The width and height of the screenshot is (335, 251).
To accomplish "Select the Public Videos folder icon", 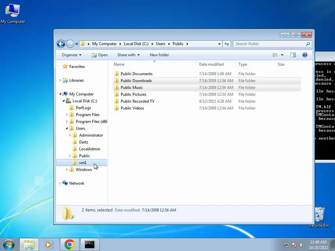I will (117, 108).
